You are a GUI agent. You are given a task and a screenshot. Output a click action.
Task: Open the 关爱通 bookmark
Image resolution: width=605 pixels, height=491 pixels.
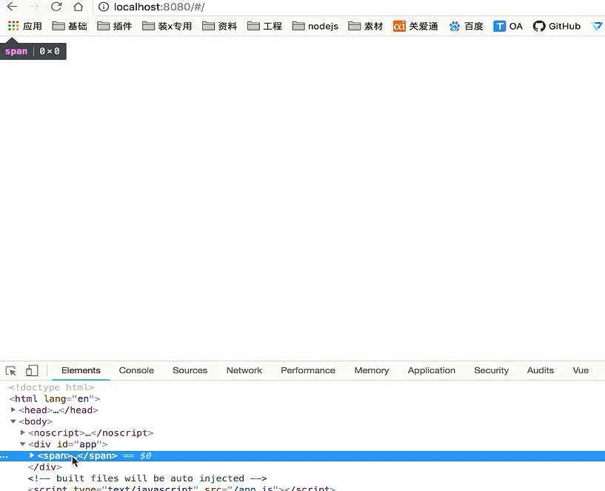point(415,26)
